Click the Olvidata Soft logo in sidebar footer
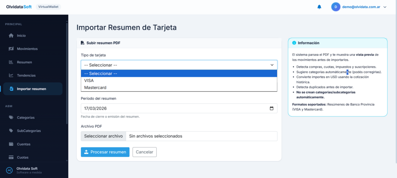Viewport: 397px width, 178px height. [9, 170]
